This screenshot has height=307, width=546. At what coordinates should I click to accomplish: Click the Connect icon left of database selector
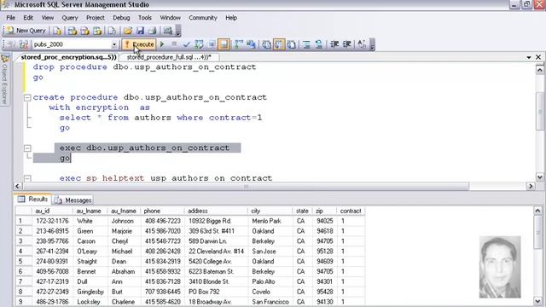(11, 44)
